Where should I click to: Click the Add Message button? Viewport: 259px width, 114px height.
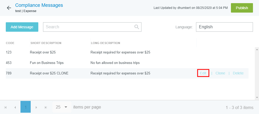[22, 27]
